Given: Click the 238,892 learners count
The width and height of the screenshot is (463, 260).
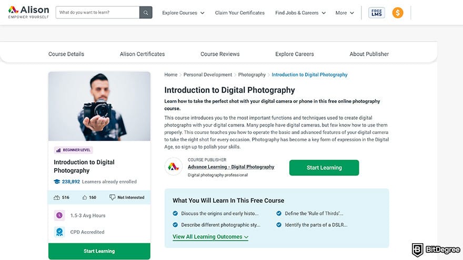Looking at the screenshot, I should (71, 182).
